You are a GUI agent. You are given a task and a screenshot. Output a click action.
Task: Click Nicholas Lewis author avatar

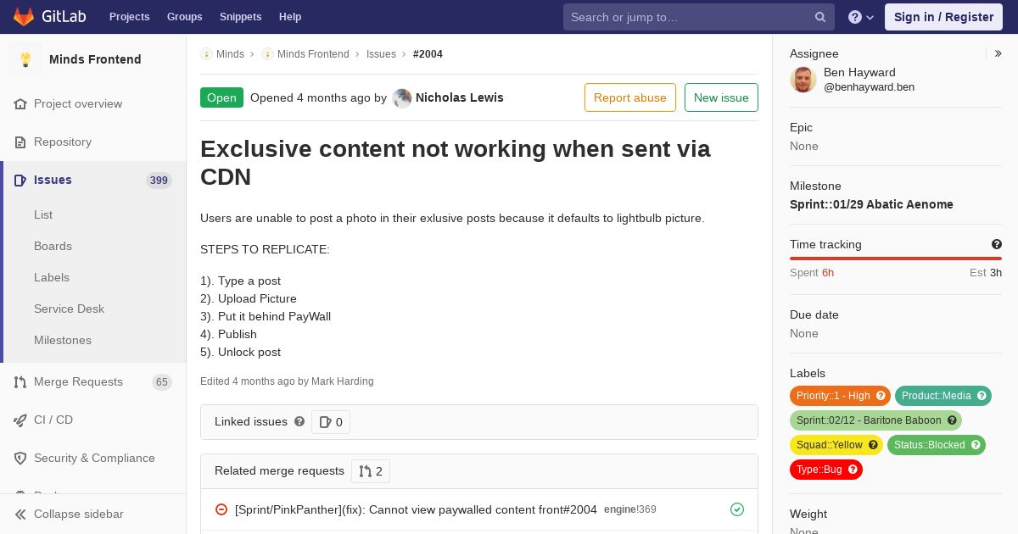click(402, 98)
